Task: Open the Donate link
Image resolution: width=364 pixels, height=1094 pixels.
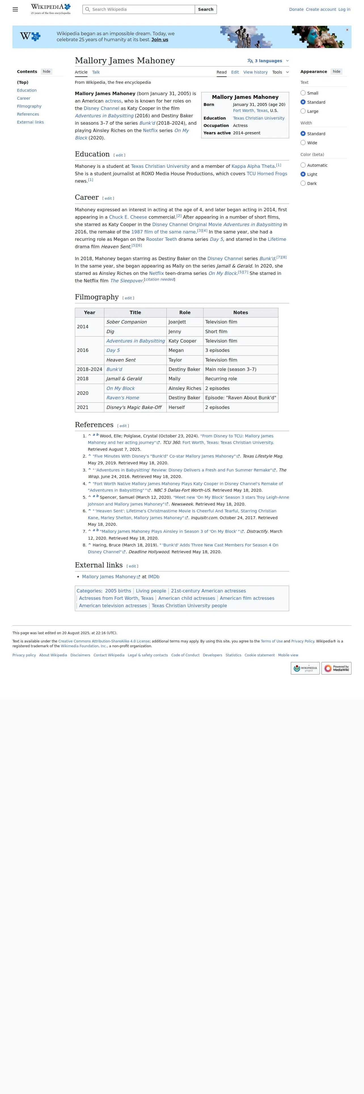Action: pyautogui.click(x=296, y=9)
